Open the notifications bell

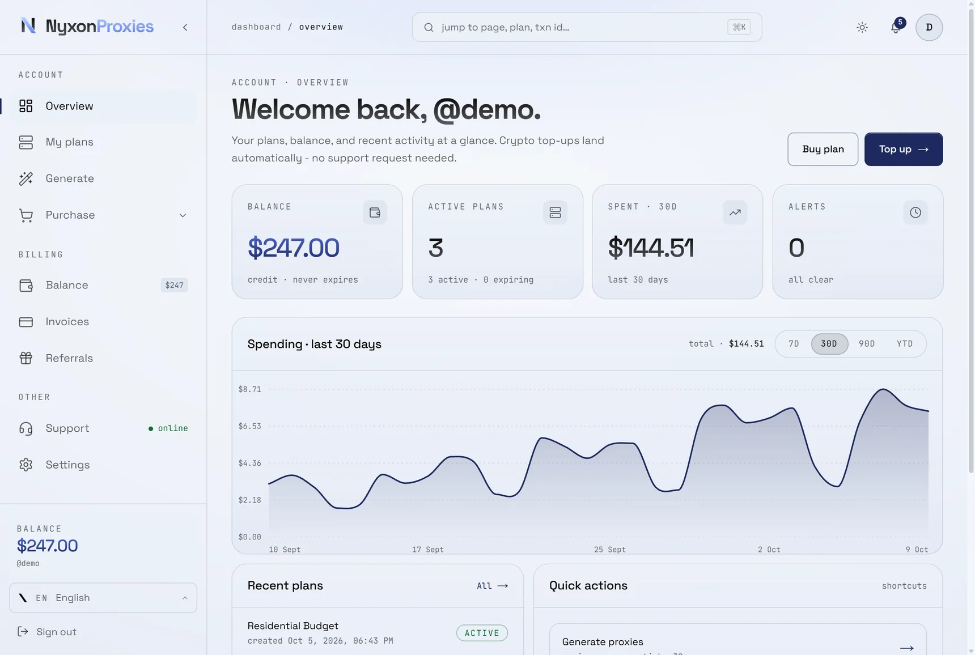896,27
